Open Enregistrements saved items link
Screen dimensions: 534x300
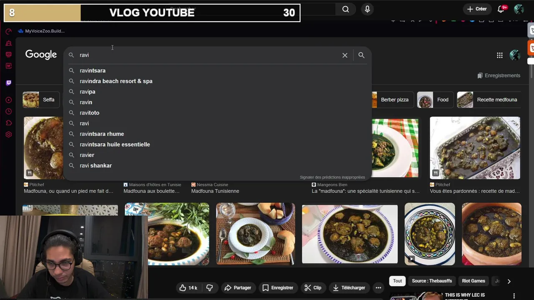pyautogui.click(x=499, y=75)
